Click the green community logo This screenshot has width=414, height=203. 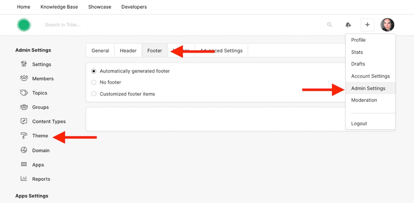tap(24, 25)
